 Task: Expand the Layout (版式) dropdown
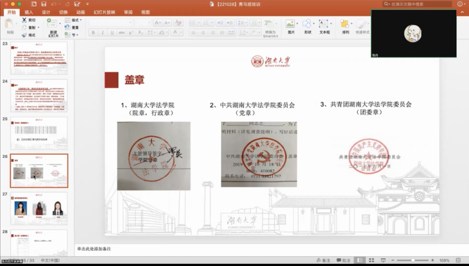pos(81,20)
